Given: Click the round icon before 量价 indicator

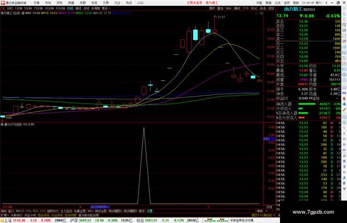Looking at the screenshot, I should pyautogui.click(x=2, y=125).
